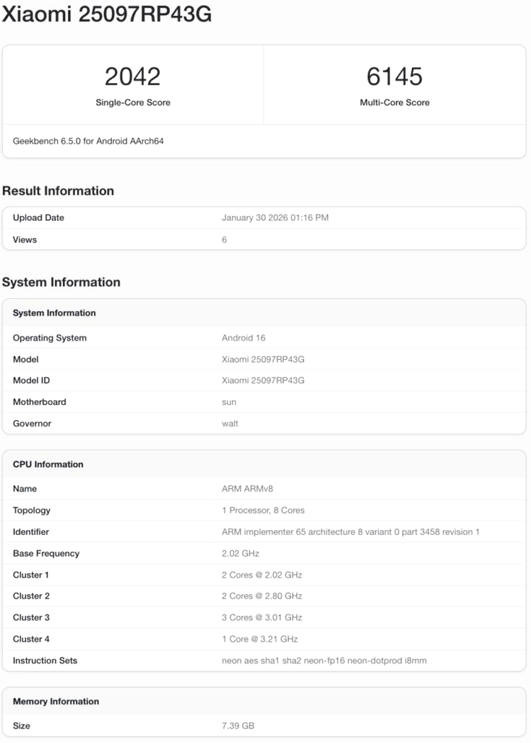Click the page title Xiaomi 25097RP43G

[x=107, y=14]
